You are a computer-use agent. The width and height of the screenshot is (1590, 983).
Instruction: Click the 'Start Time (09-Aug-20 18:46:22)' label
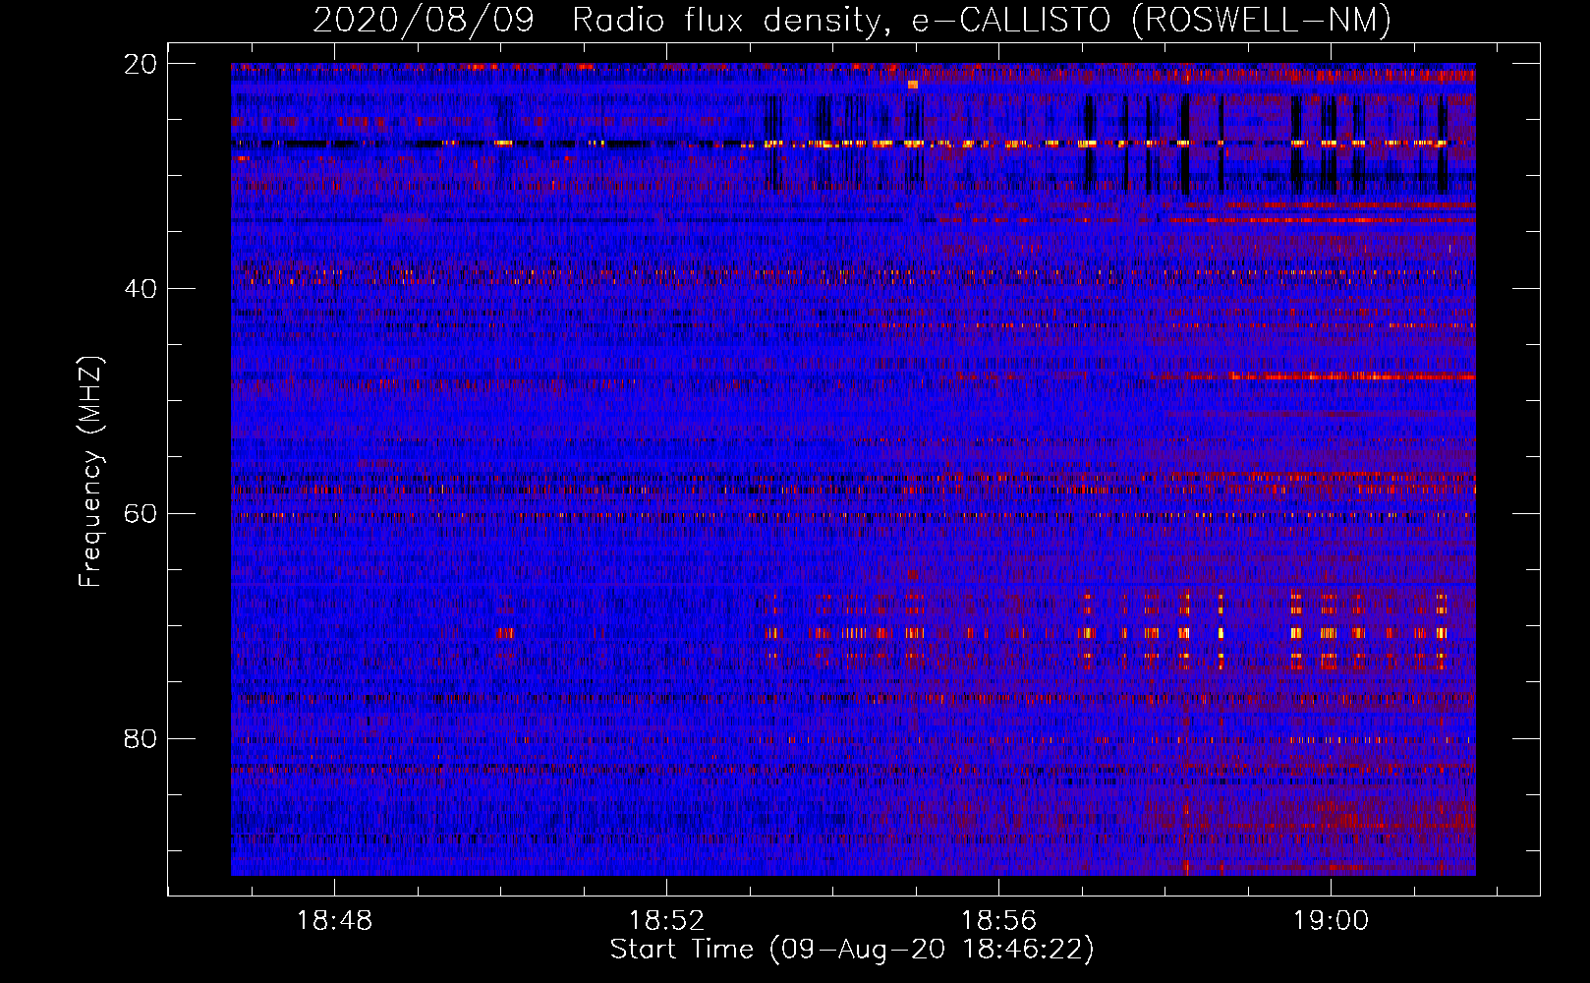[852, 950]
